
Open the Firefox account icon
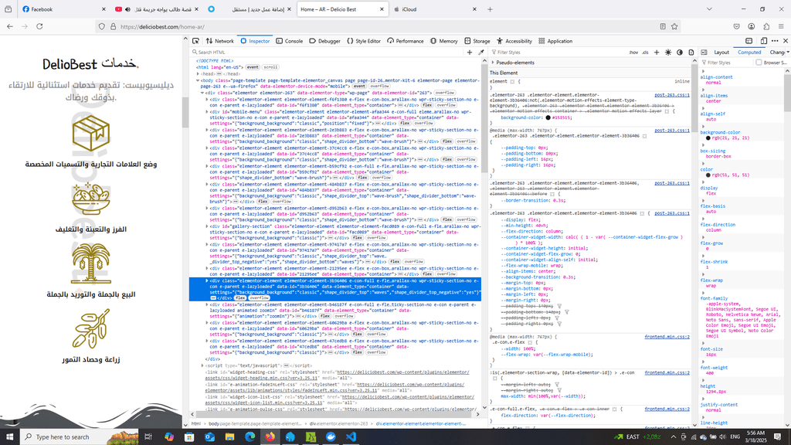pos(752,26)
